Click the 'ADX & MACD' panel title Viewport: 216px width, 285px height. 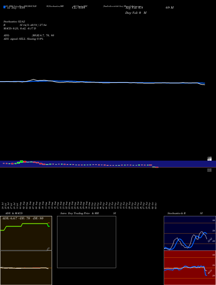pos(14,213)
